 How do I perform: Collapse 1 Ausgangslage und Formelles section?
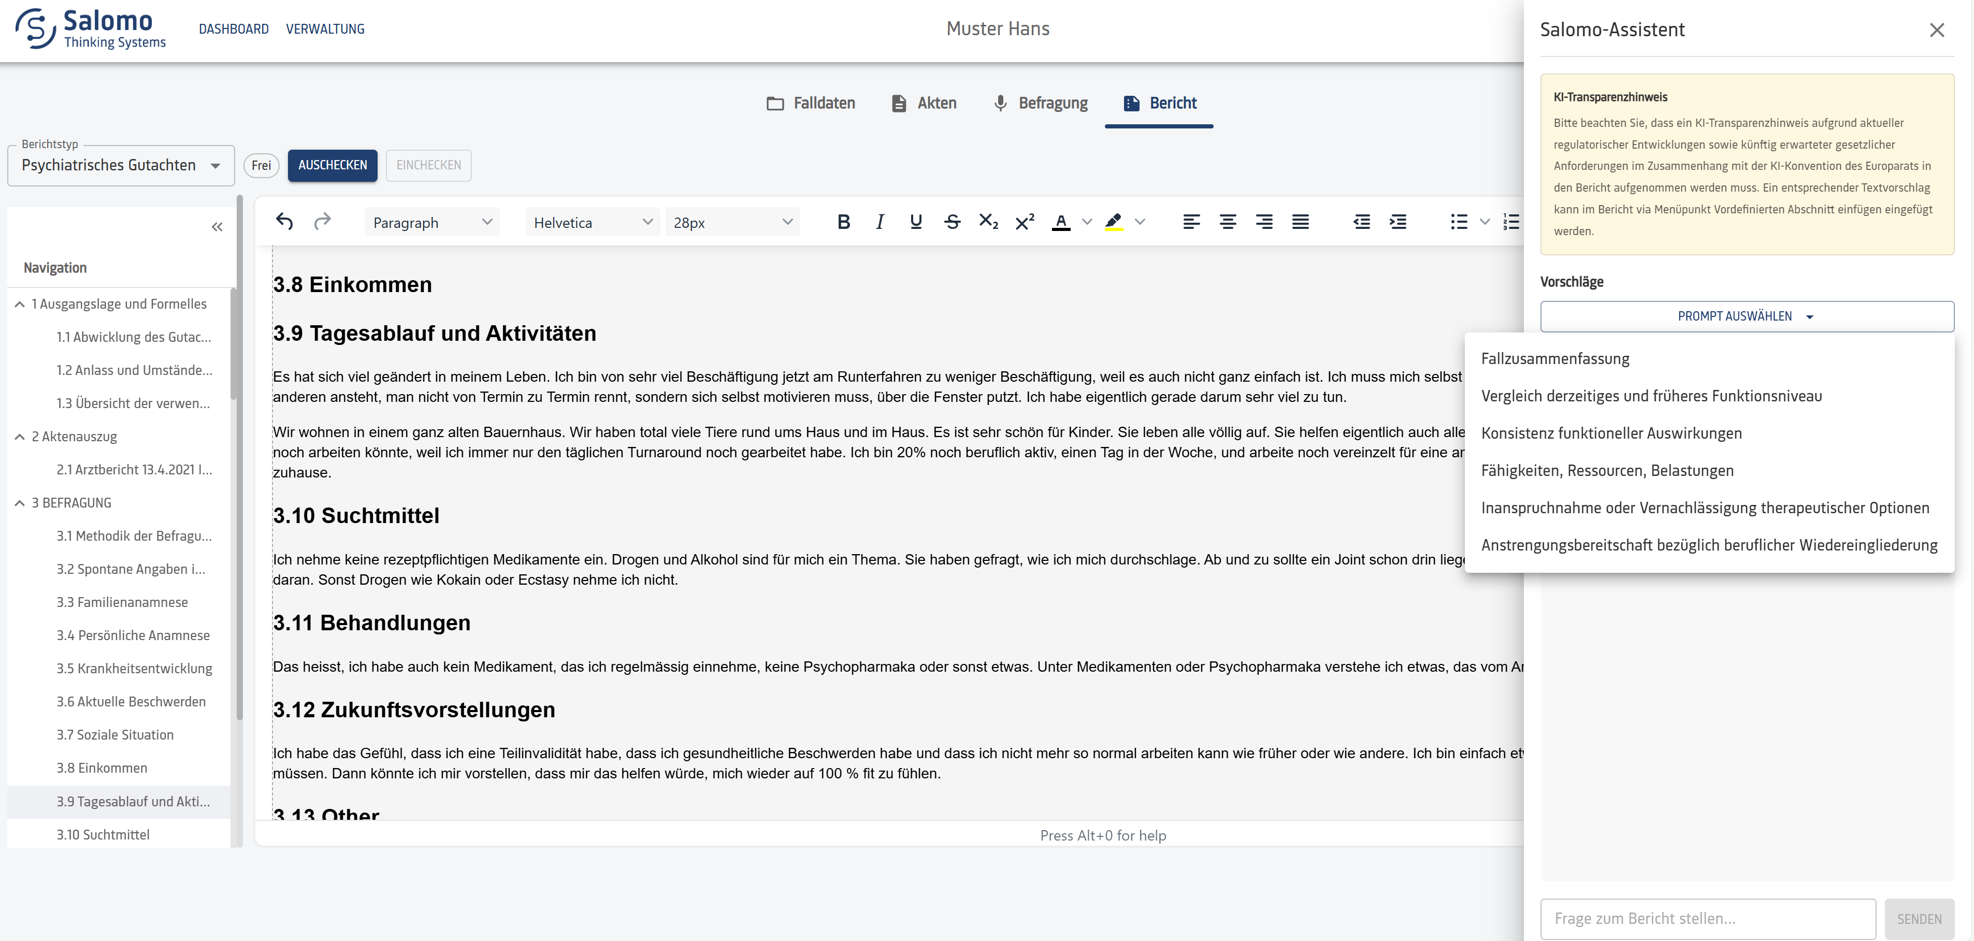coord(19,304)
